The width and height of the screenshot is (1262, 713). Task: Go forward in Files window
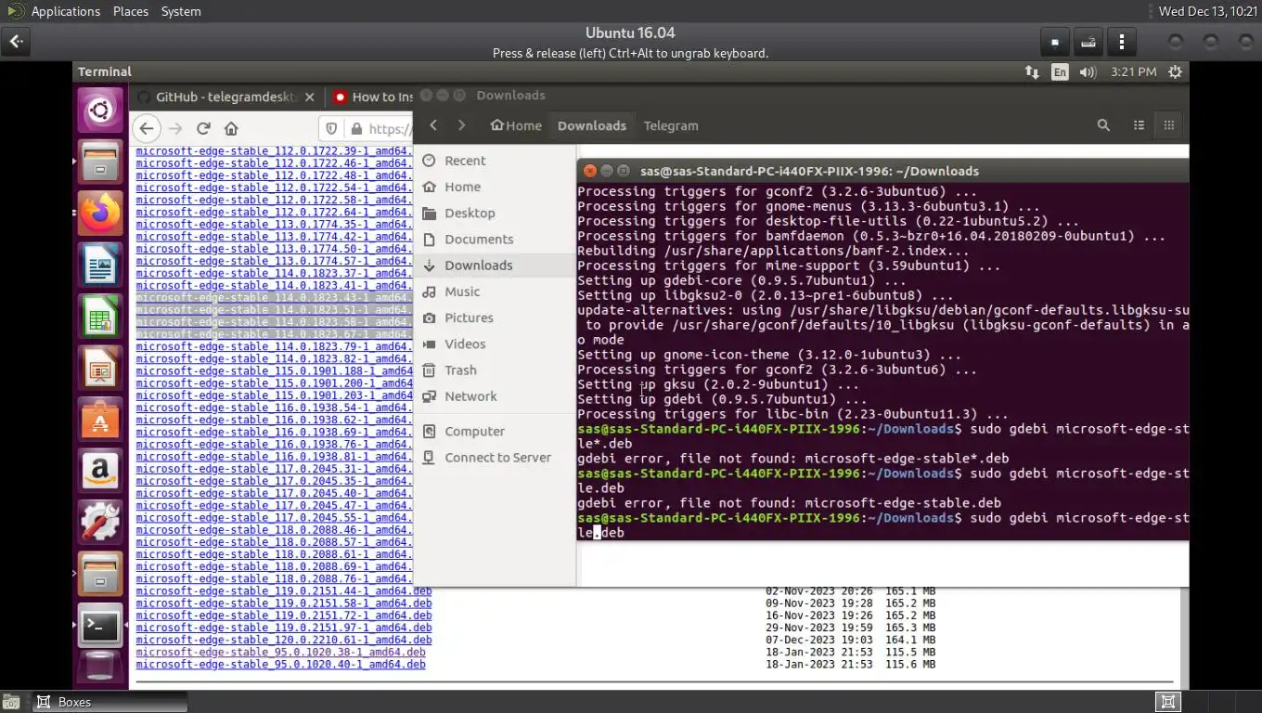(x=461, y=125)
